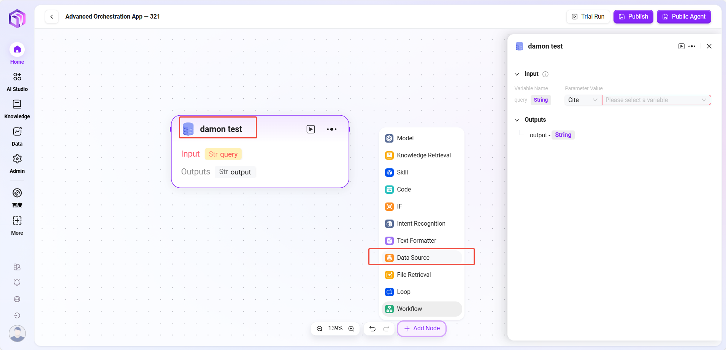726x350 pixels.
Task: Click the zoom out magnifier icon
Action: pos(320,329)
